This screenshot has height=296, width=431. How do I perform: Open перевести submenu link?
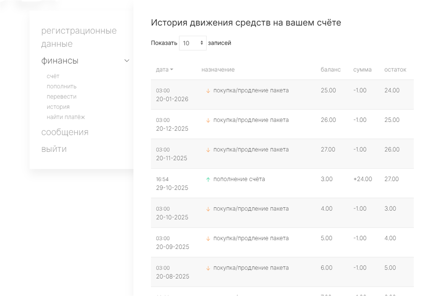[x=61, y=97]
